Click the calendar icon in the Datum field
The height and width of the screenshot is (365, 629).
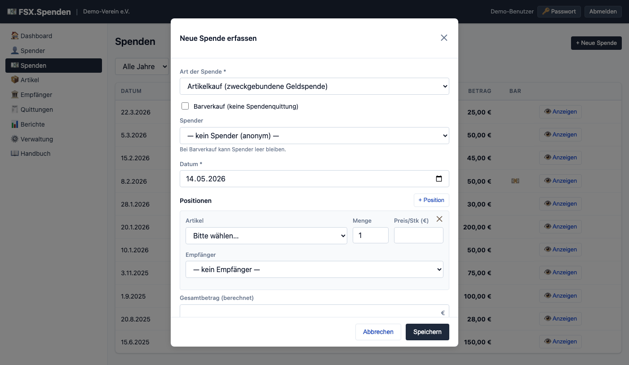(439, 179)
